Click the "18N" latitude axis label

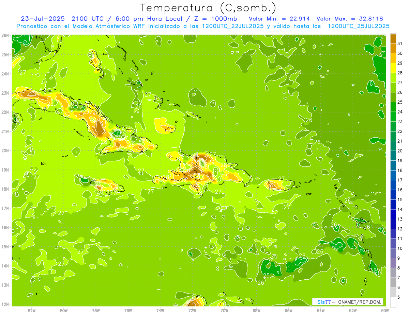coord(5,189)
